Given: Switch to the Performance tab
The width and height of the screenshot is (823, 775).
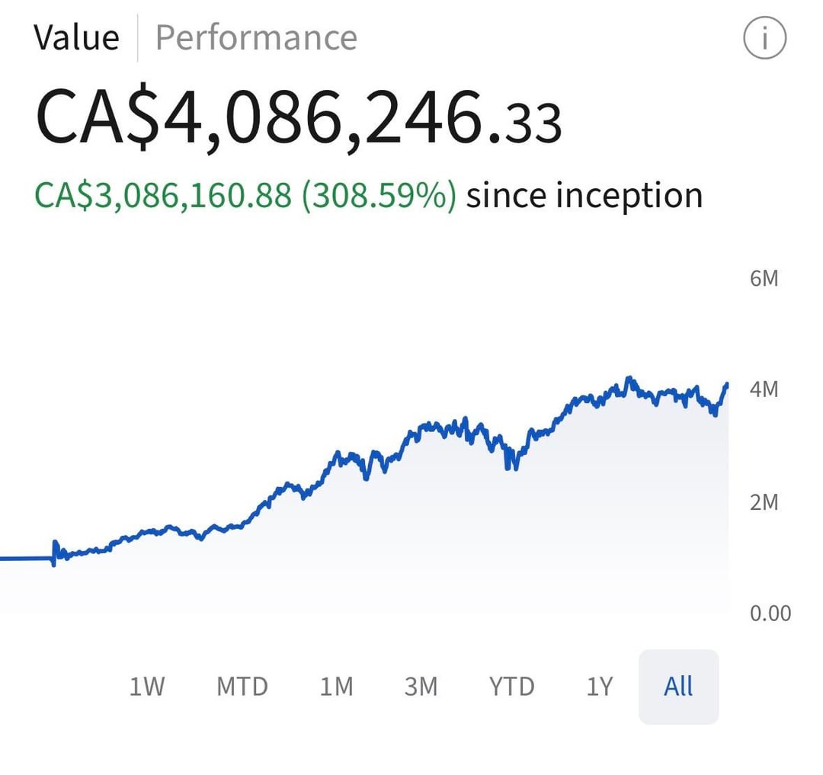Looking at the screenshot, I should click(x=256, y=38).
